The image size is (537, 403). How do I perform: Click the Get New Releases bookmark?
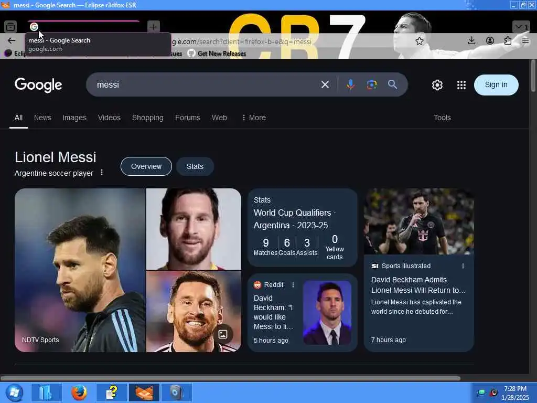pyautogui.click(x=217, y=54)
